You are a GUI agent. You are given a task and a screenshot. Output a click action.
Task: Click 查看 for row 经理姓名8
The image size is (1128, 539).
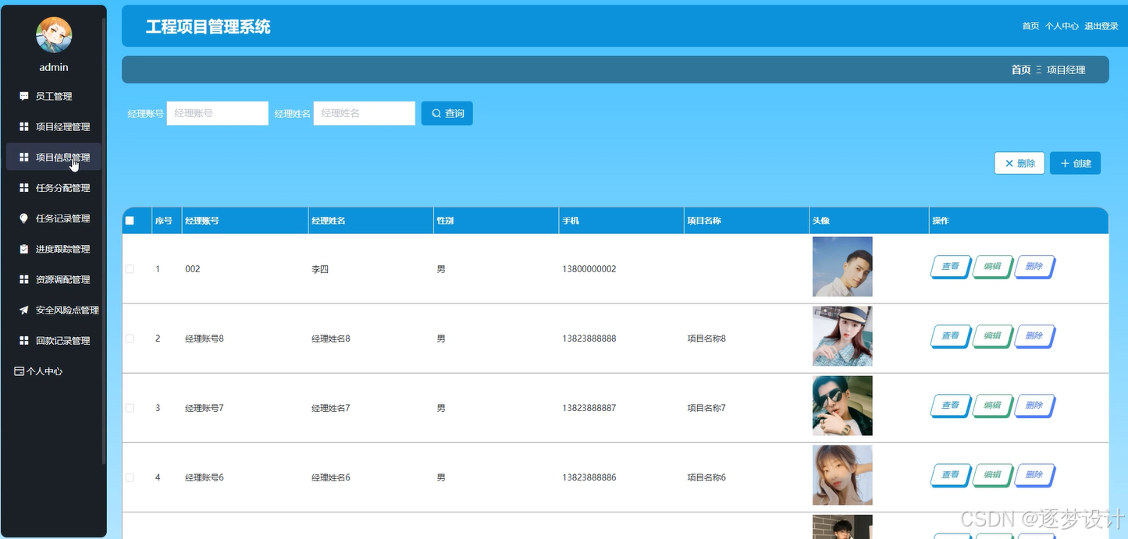[950, 336]
